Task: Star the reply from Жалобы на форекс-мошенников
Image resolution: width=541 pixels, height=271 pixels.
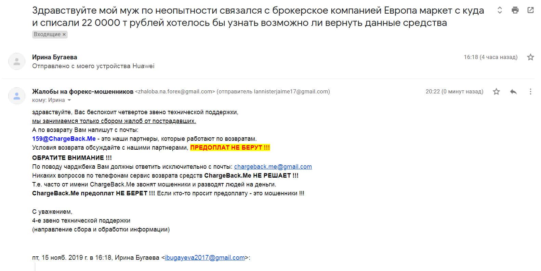Action: coord(496,91)
